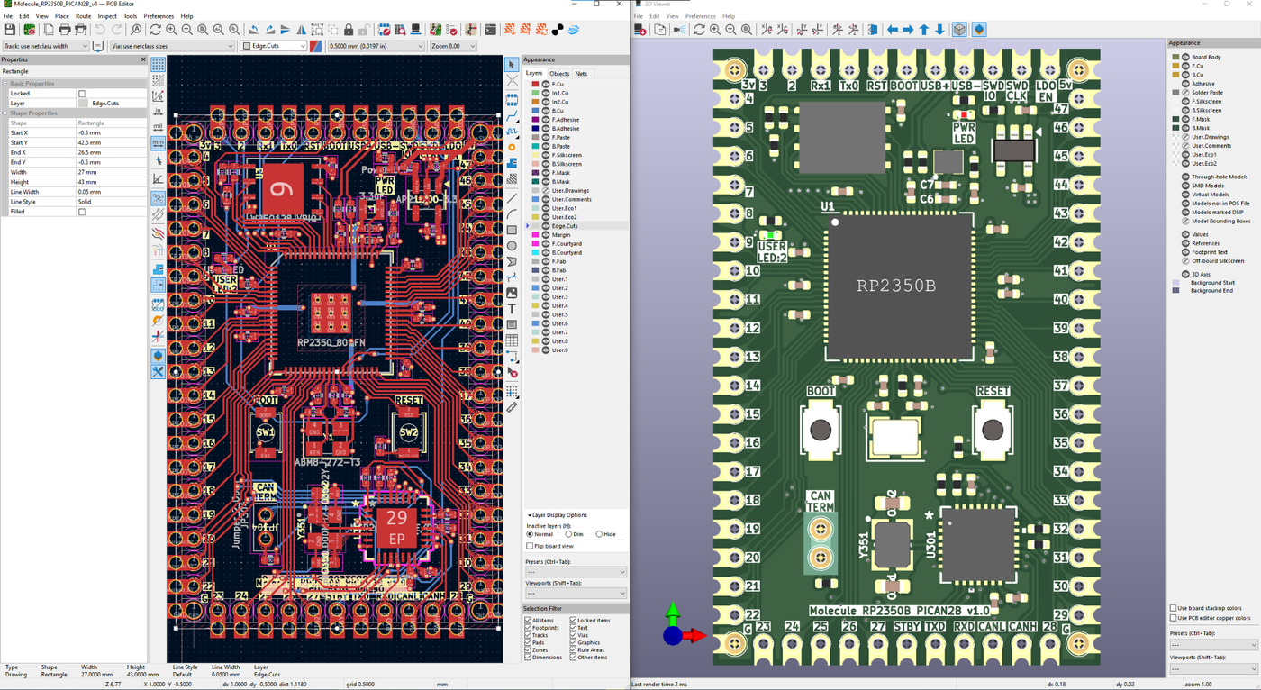Open the Zoom 8.00 dropdown

(x=453, y=46)
